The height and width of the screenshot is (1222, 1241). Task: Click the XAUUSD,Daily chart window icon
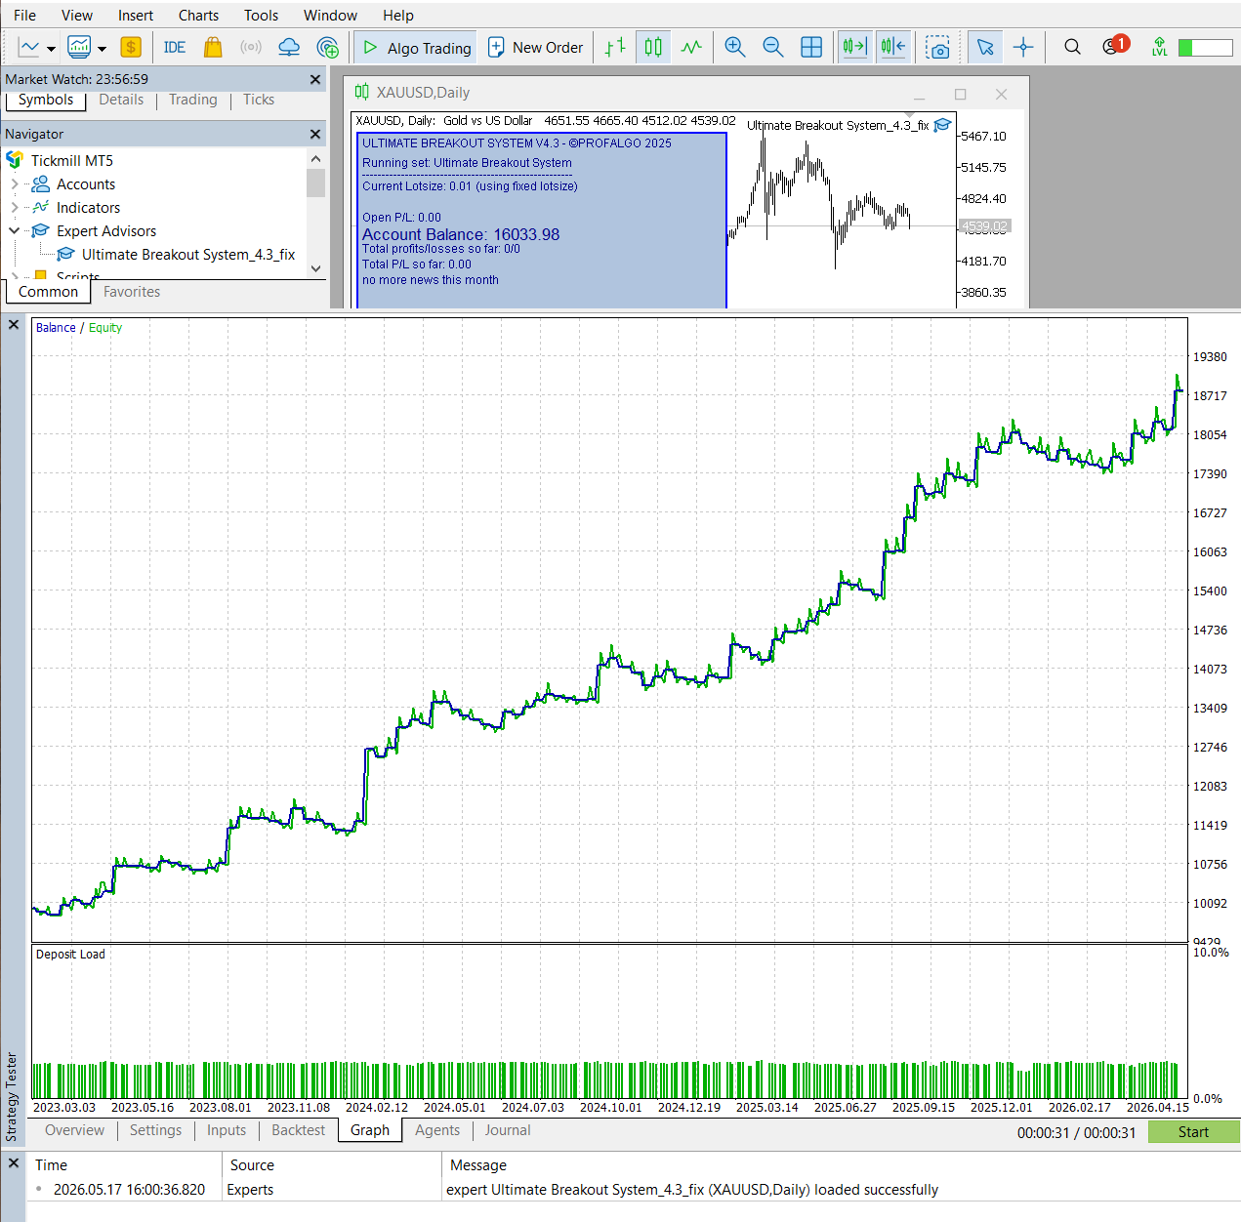click(x=362, y=92)
